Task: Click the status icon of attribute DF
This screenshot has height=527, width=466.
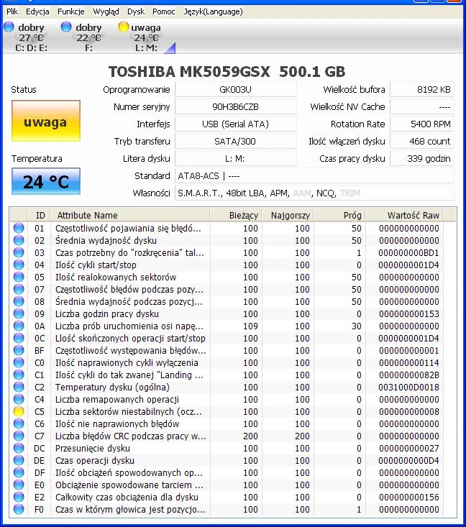Action: tap(19, 472)
